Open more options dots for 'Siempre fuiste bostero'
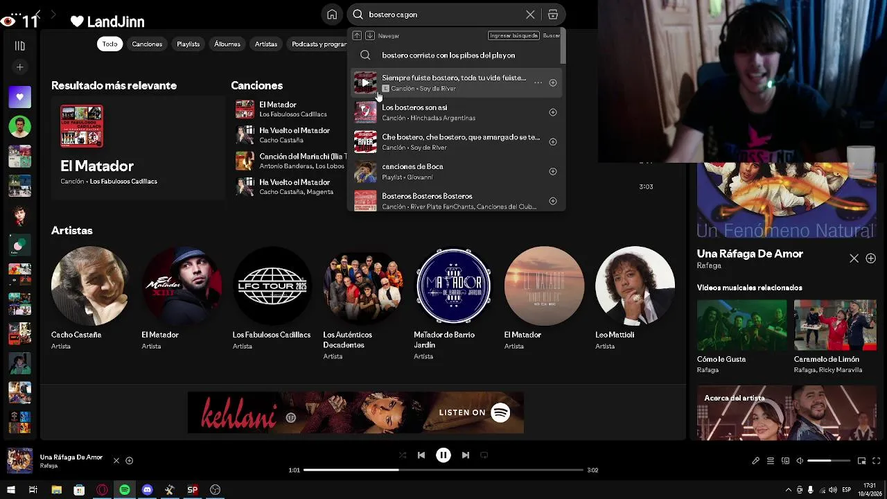Viewport: 887px width, 499px height. (x=538, y=82)
